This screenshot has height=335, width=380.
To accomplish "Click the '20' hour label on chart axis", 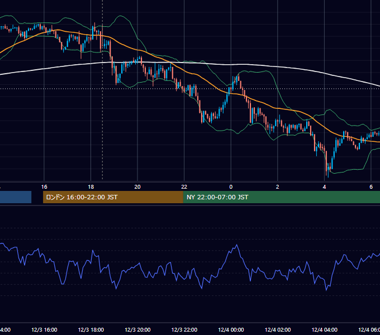I will pyautogui.click(x=137, y=187).
